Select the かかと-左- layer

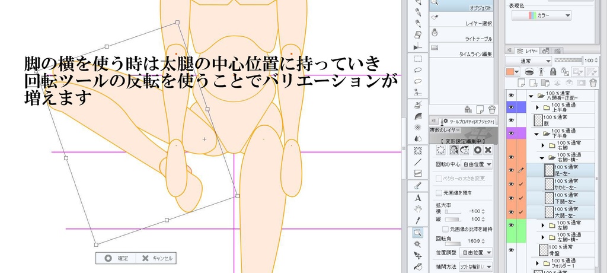561,184
